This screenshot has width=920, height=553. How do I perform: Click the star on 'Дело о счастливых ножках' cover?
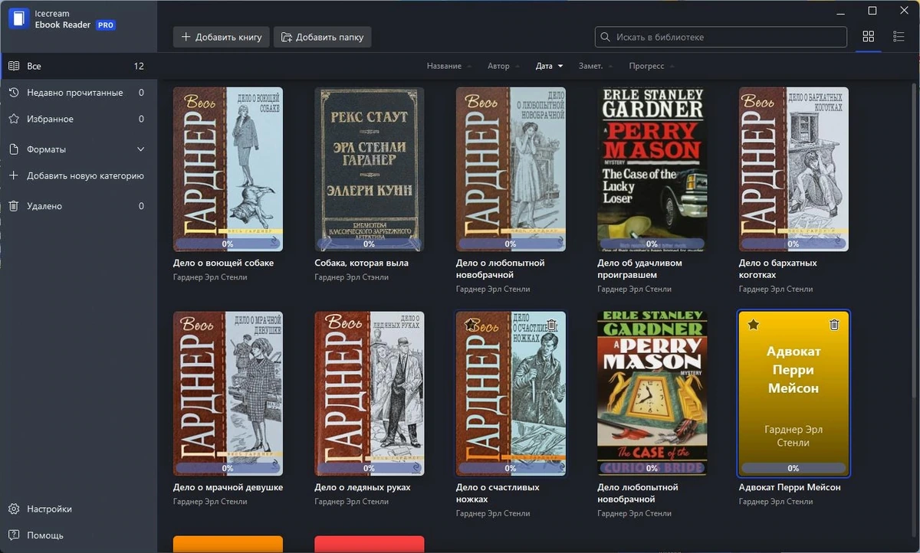[x=470, y=325]
